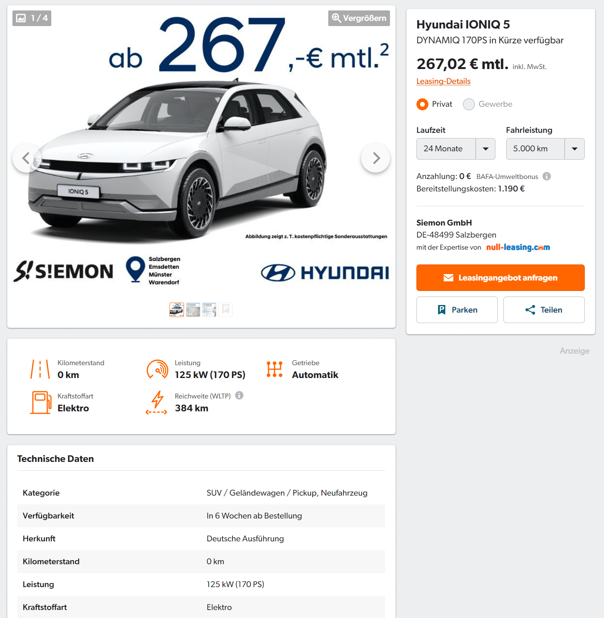
Task: Select the Gewerbe radio button
Action: coord(469,104)
